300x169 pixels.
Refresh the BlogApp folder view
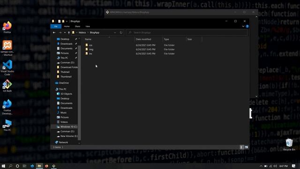pos(121,32)
